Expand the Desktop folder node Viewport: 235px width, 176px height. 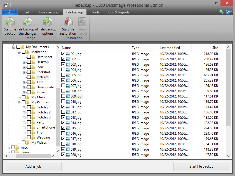tap(24, 62)
